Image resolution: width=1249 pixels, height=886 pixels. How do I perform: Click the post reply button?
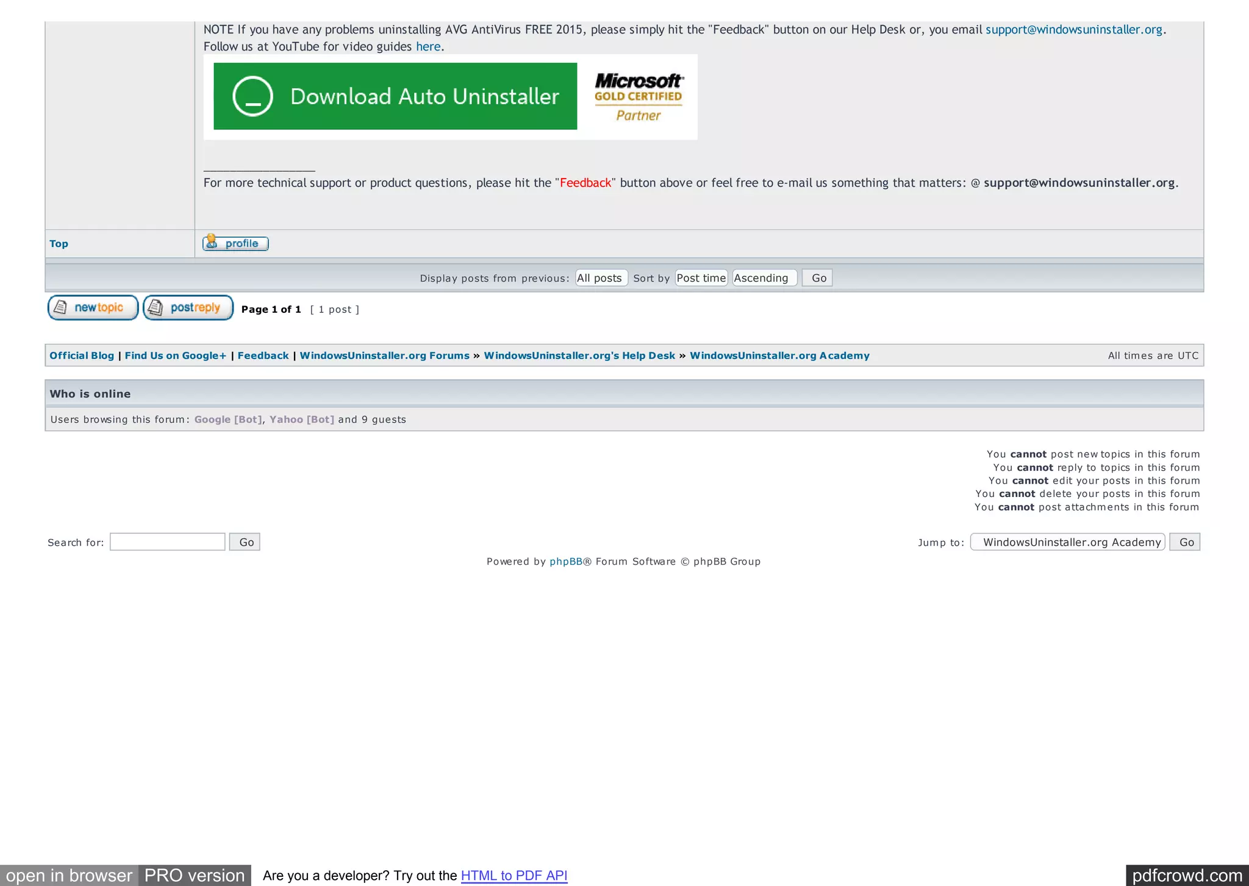pos(188,308)
